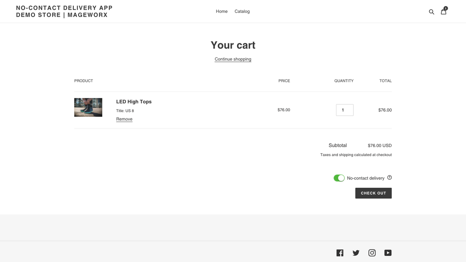Screen dimensions: 466x262
Task: Open the search icon in the header
Action: [431, 11]
